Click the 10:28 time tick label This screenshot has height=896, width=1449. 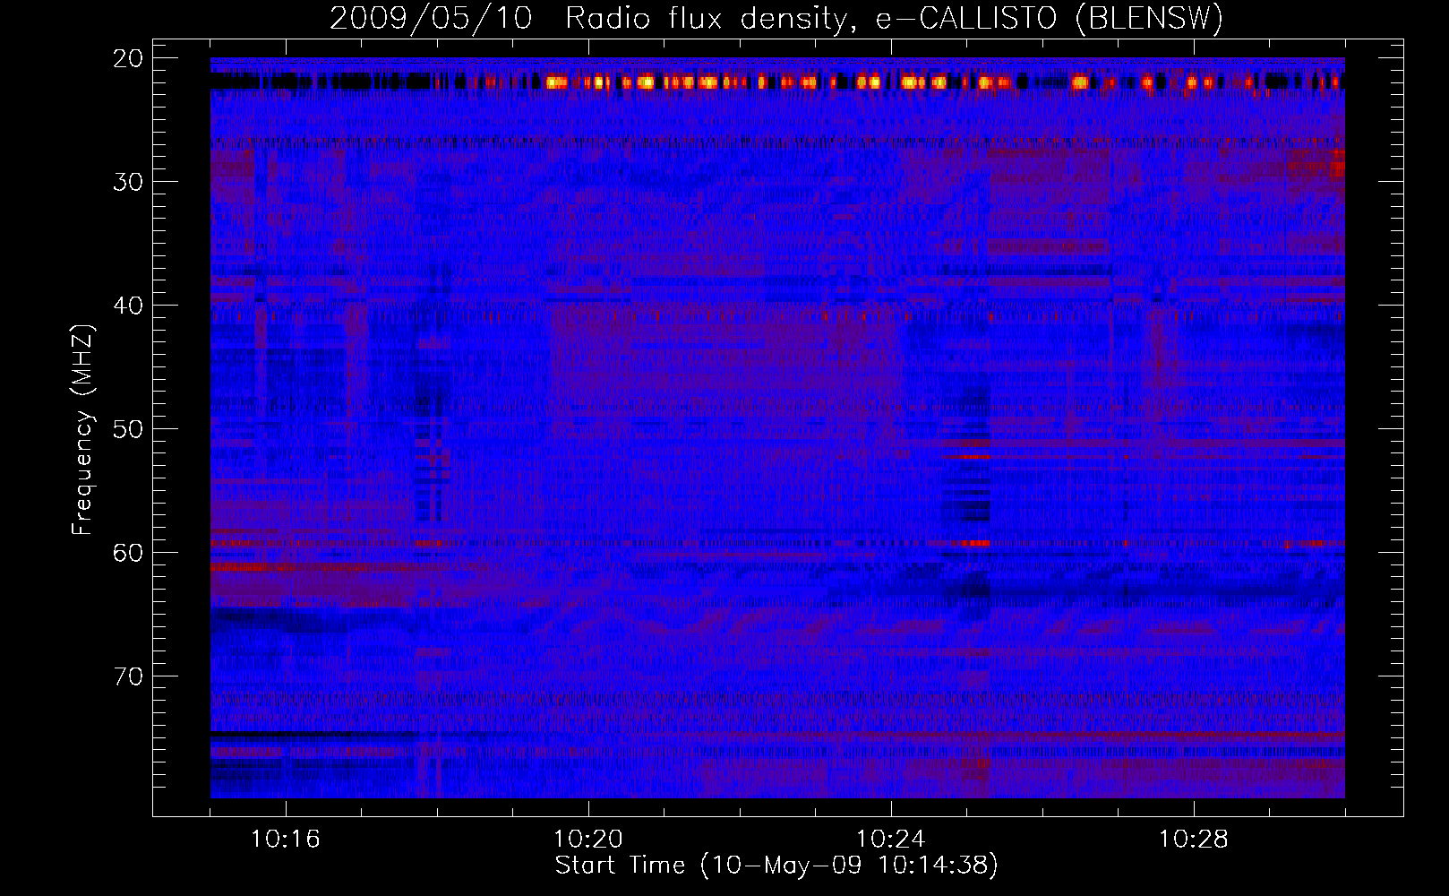(x=1194, y=840)
